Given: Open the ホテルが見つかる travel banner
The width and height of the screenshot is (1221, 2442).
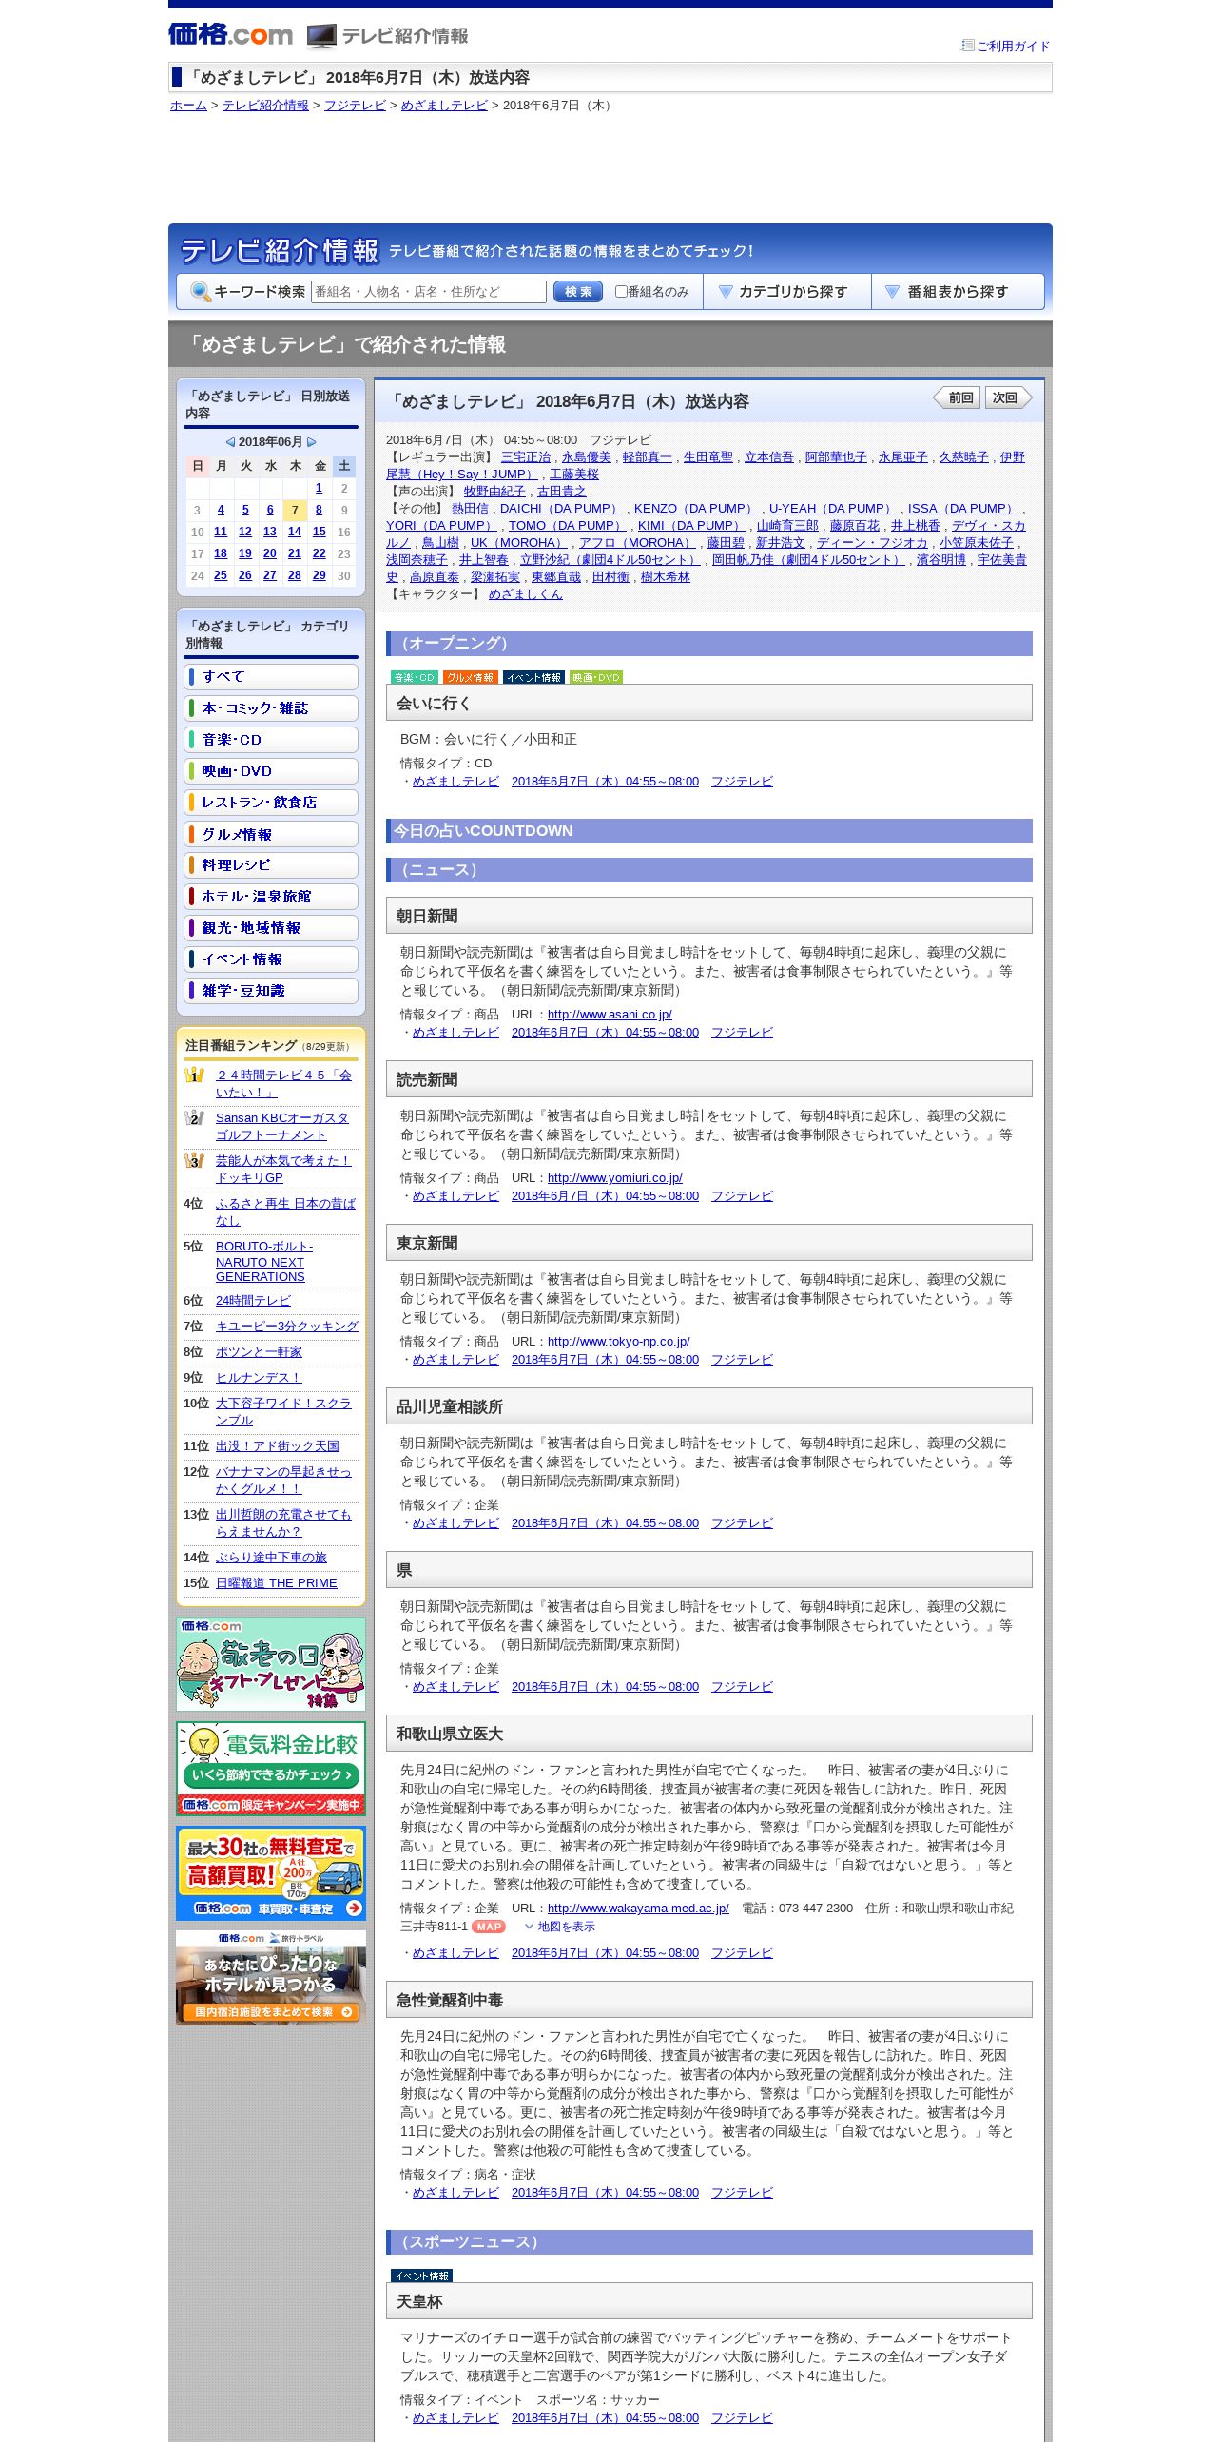Looking at the screenshot, I should point(271,1978).
